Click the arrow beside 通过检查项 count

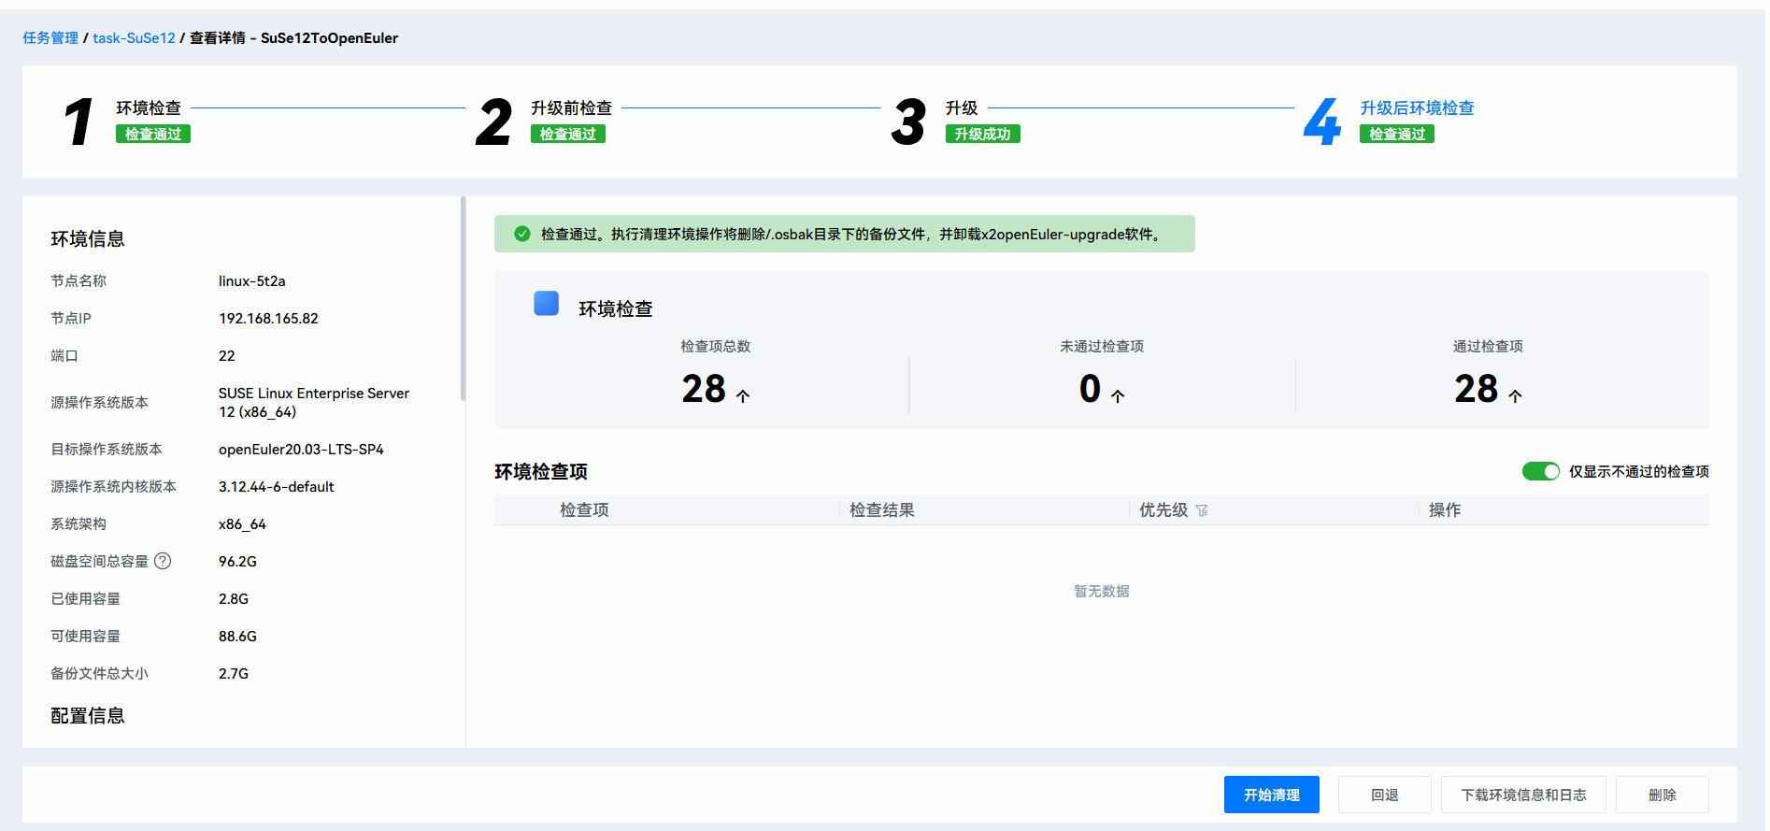tap(1515, 396)
